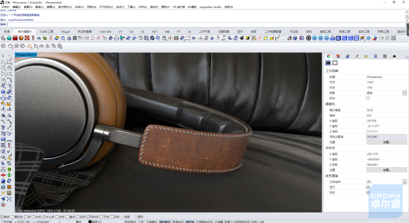This screenshot has width=409, height=223.
Task: Open the 渲染(R) menu
Action: tap(154, 7)
